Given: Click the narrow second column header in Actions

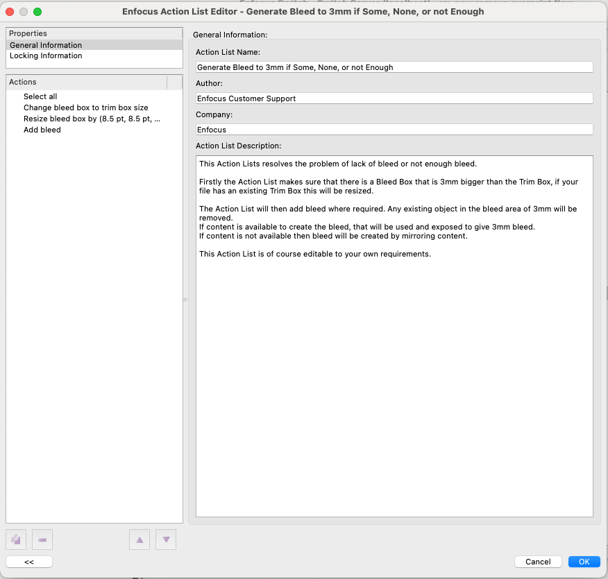Looking at the screenshot, I should 175,83.
